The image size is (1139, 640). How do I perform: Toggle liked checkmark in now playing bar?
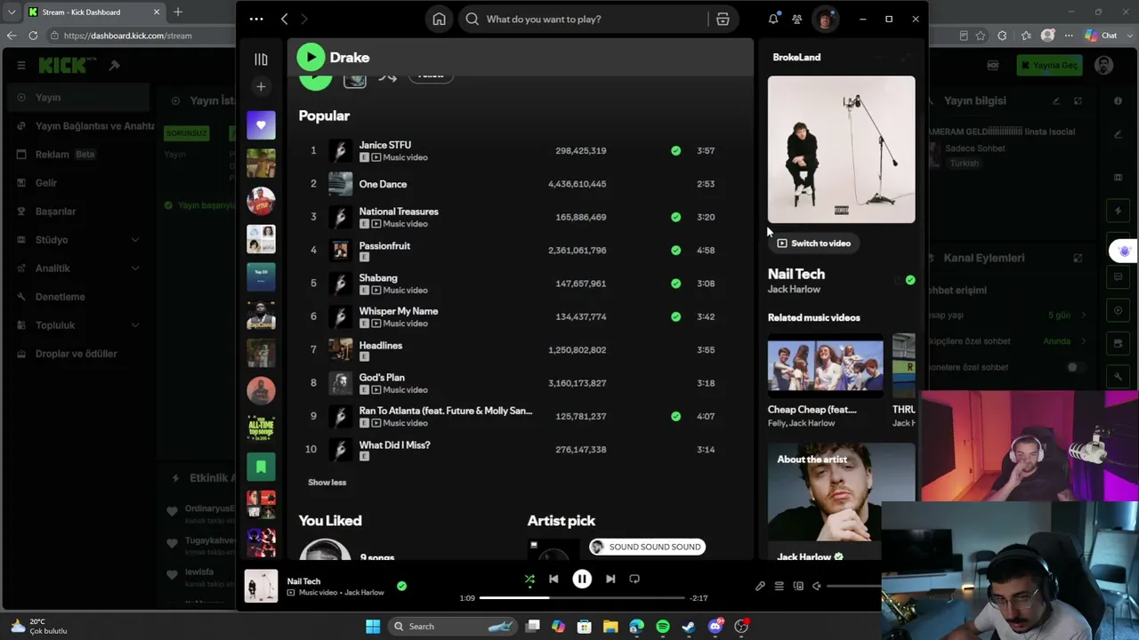[x=401, y=586]
